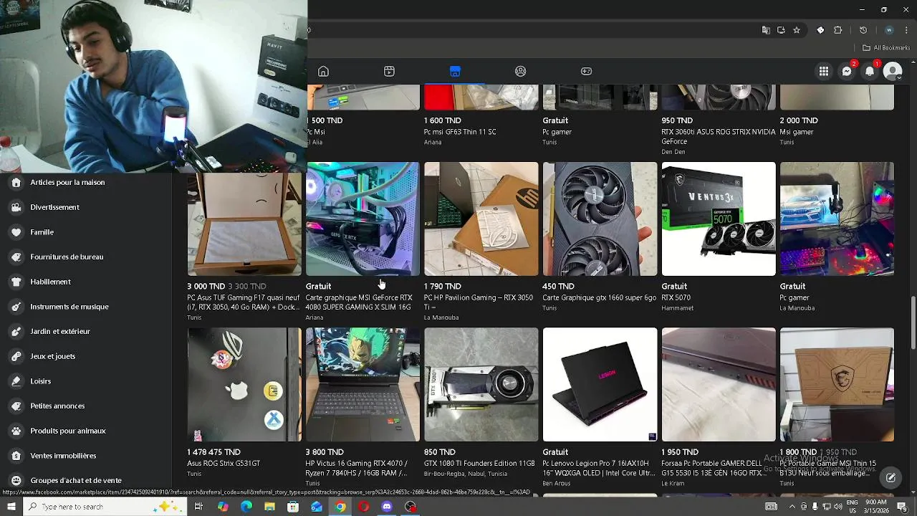
Task: Open the GTX 1660 super 6go listing image
Action: point(600,219)
